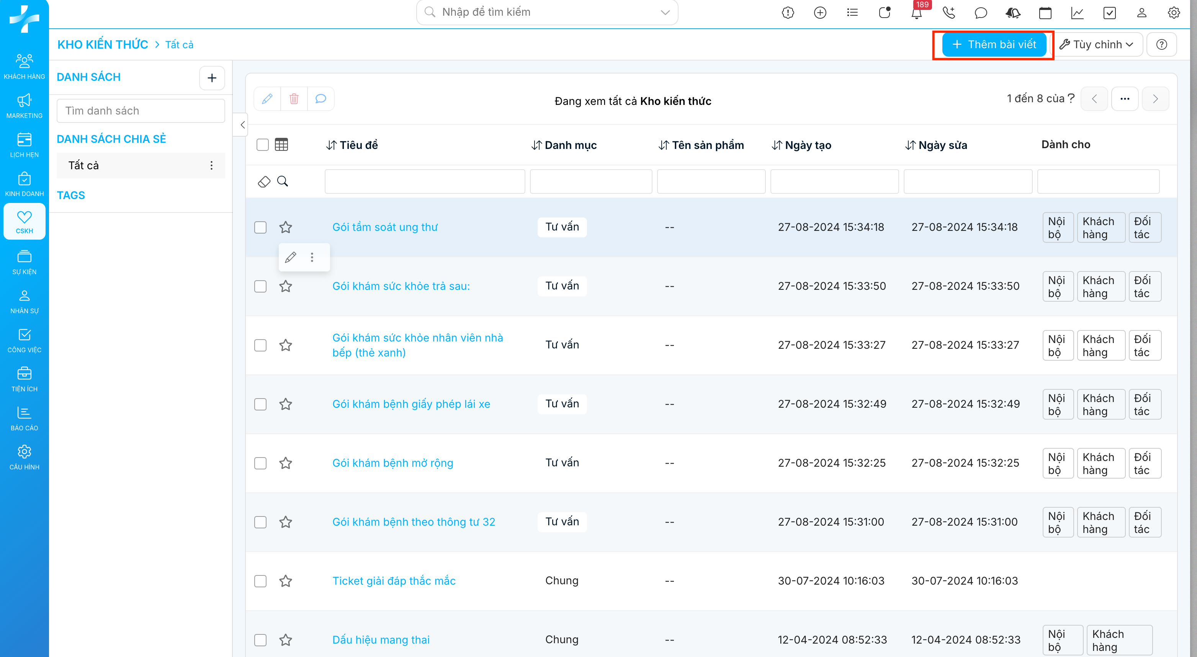Open the 'Báo cáo' sidebar menu
The width and height of the screenshot is (1197, 657).
pos(24,418)
